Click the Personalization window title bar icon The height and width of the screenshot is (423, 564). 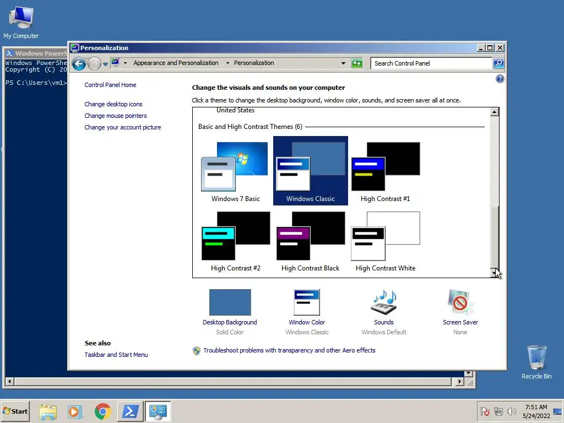[74, 47]
